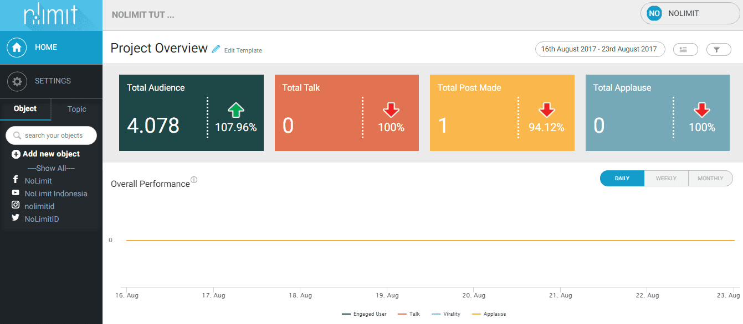The image size is (743, 324).
Task: Open the NoLimit Facebook object
Action: tap(38, 181)
